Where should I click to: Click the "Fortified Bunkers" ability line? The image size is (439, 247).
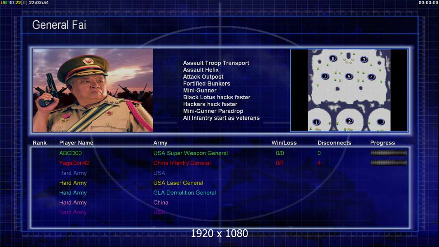(x=207, y=84)
